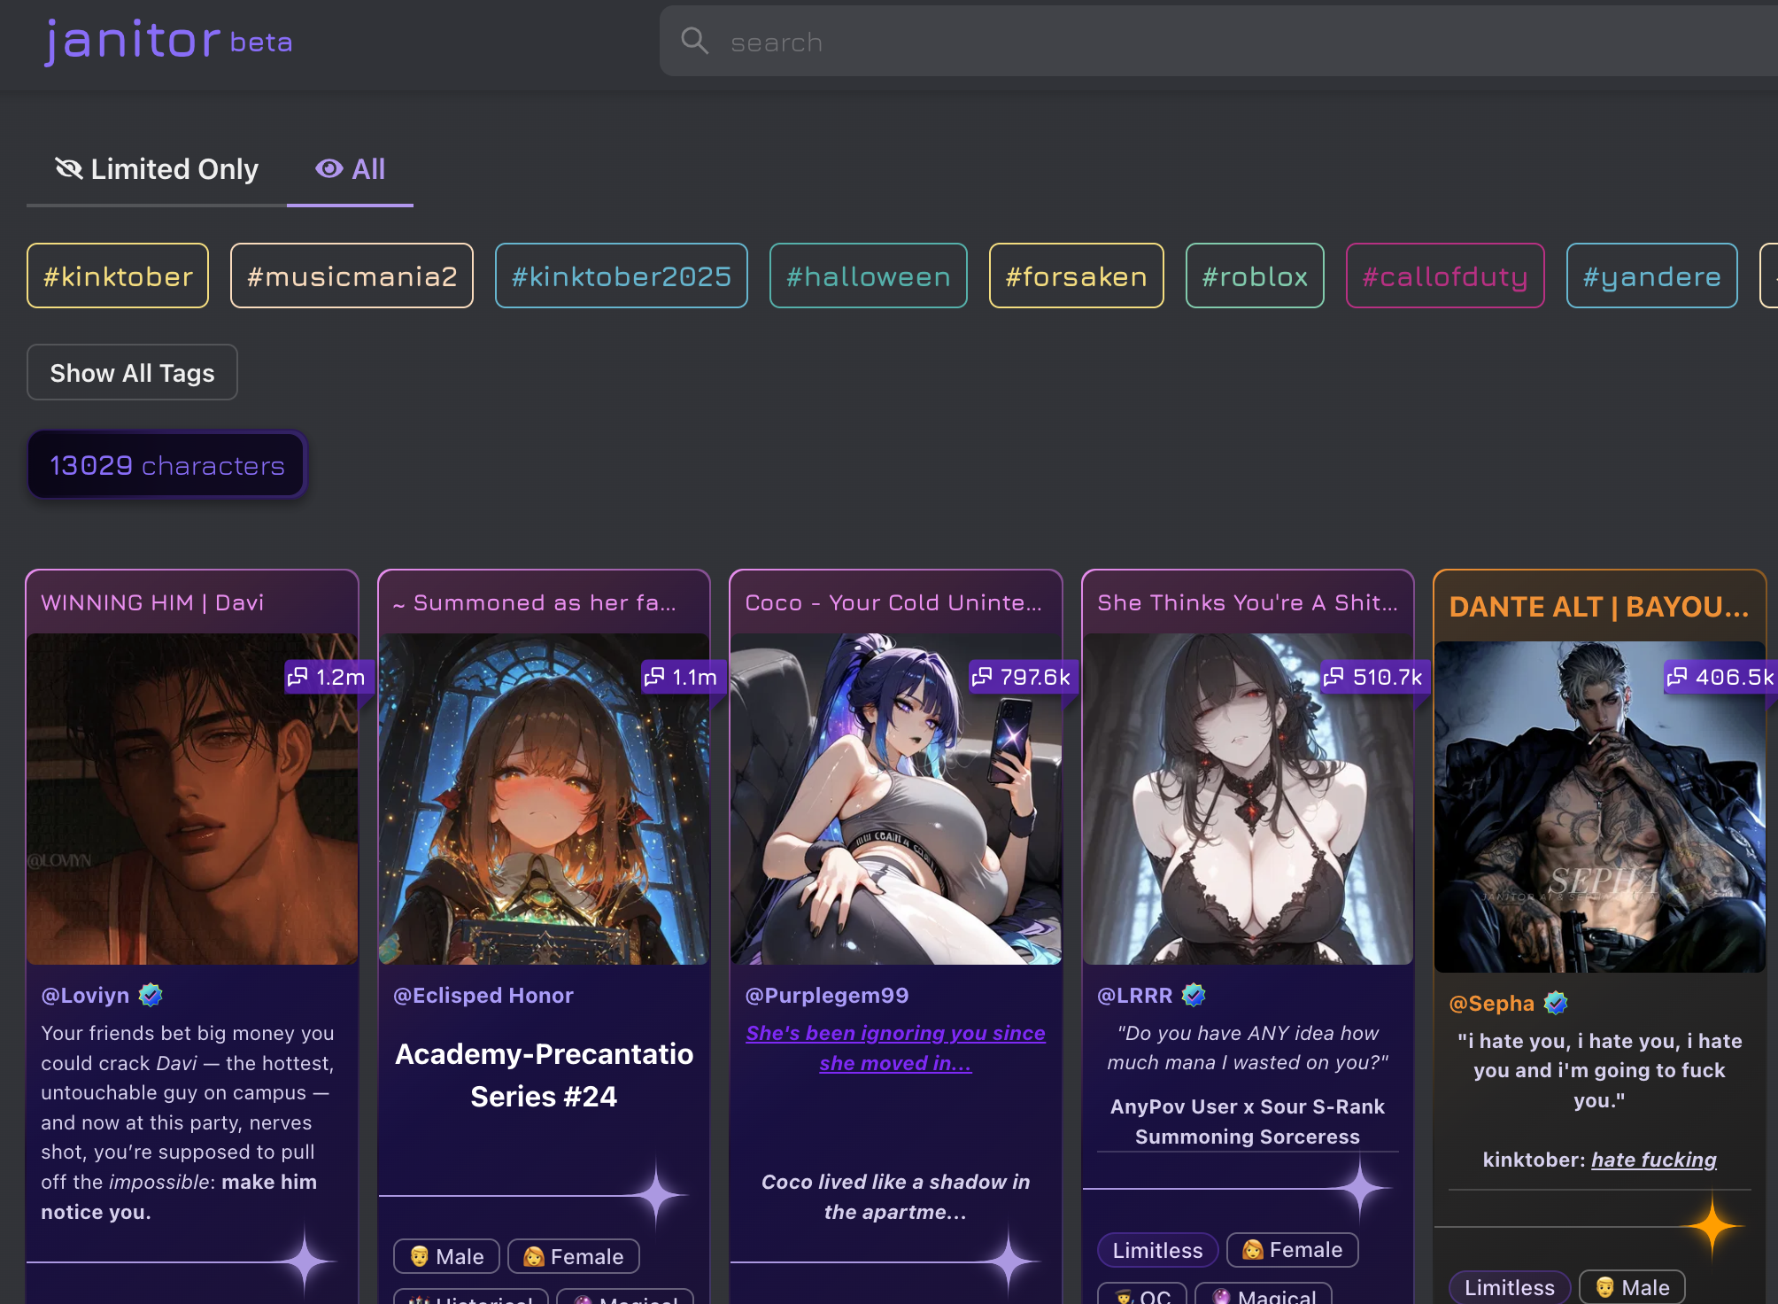
Task: Open the 13029 characters counter
Action: 166,465
